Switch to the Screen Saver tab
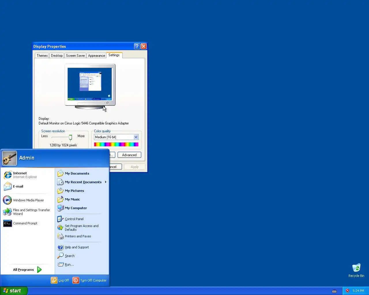 pos(75,56)
